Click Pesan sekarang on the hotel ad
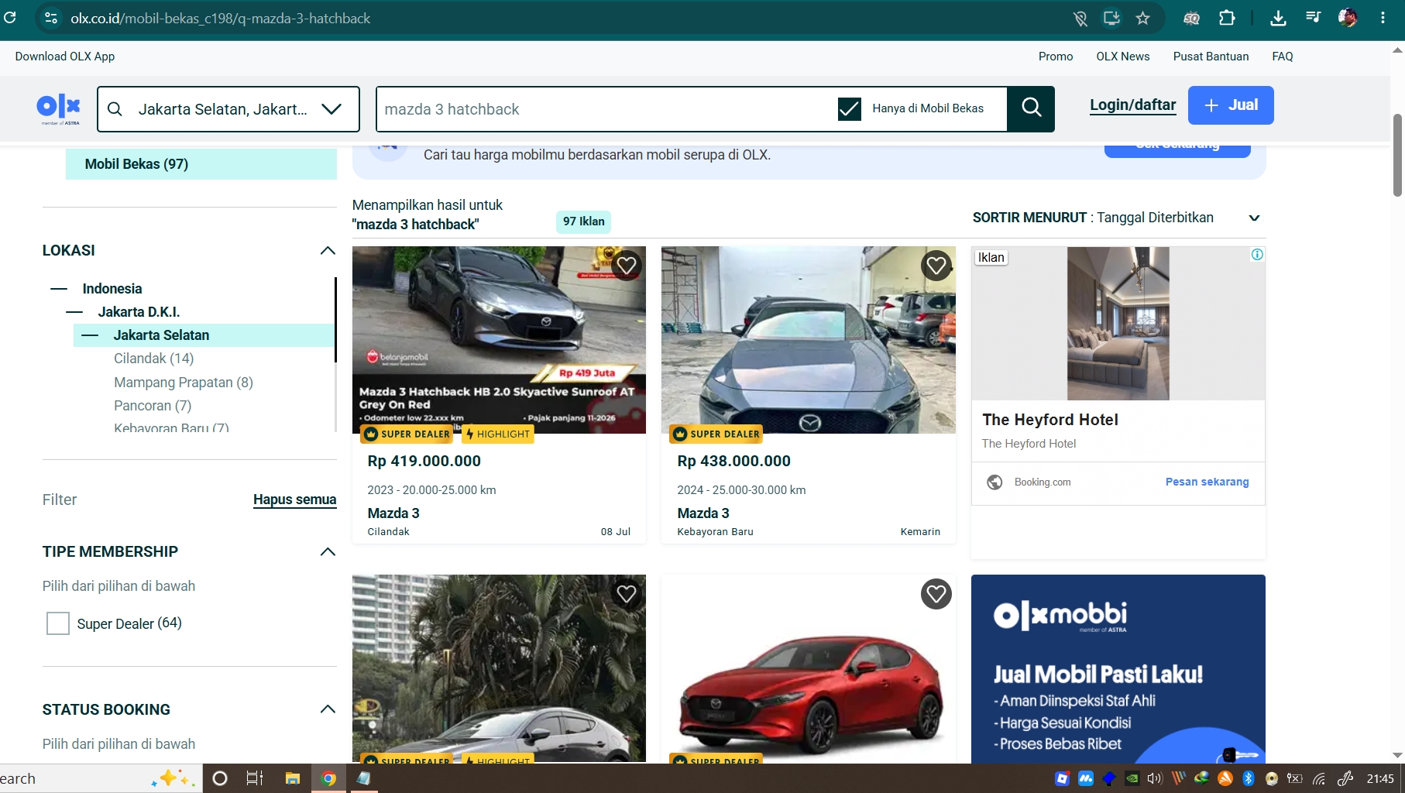Screen dimensions: 1405x793 pyautogui.click(x=1207, y=482)
